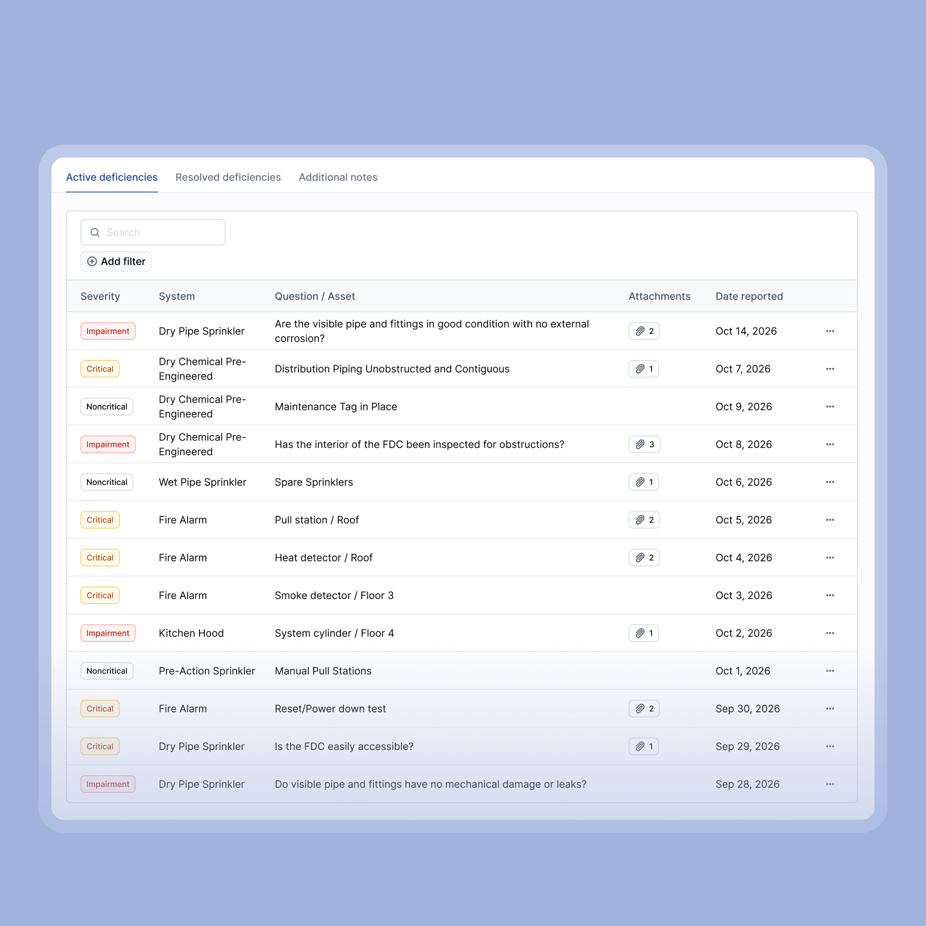926x926 pixels.
Task: Open actions menu for Sep 28, 2026 row
Action: click(x=830, y=784)
